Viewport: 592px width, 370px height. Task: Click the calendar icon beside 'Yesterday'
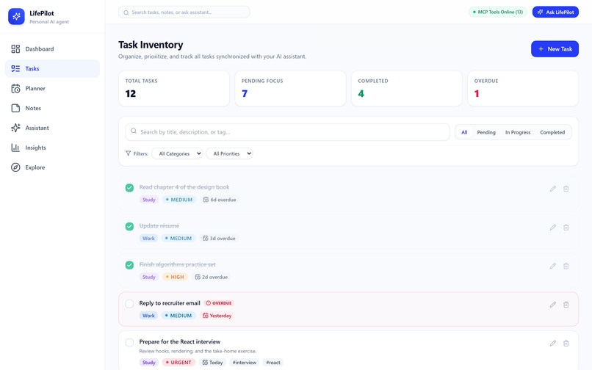(x=206, y=315)
